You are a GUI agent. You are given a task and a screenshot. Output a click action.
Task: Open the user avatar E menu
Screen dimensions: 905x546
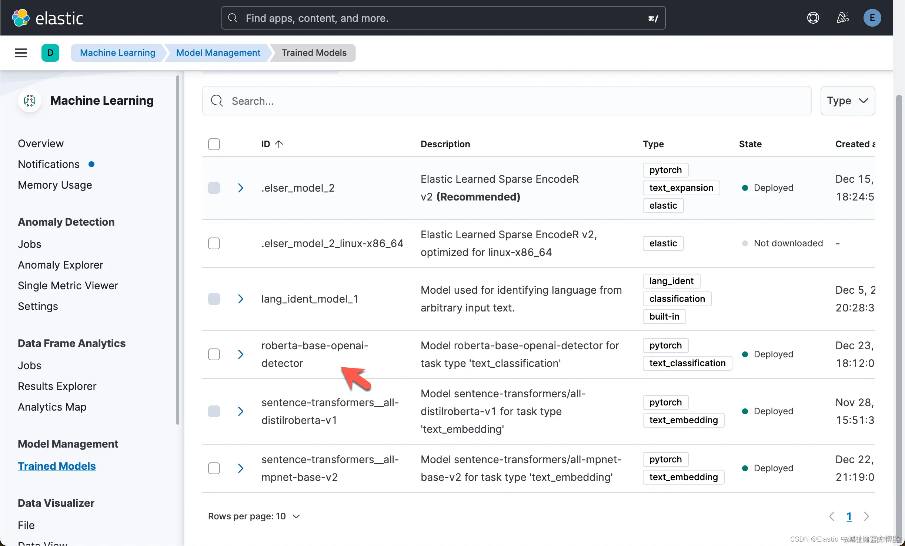872,18
